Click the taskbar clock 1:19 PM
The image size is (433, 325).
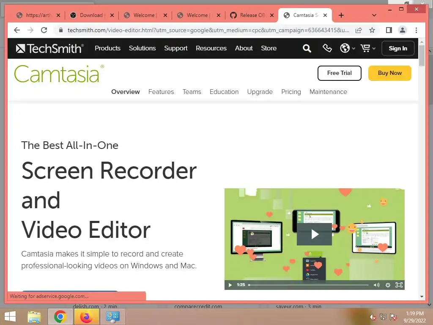(414, 314)
